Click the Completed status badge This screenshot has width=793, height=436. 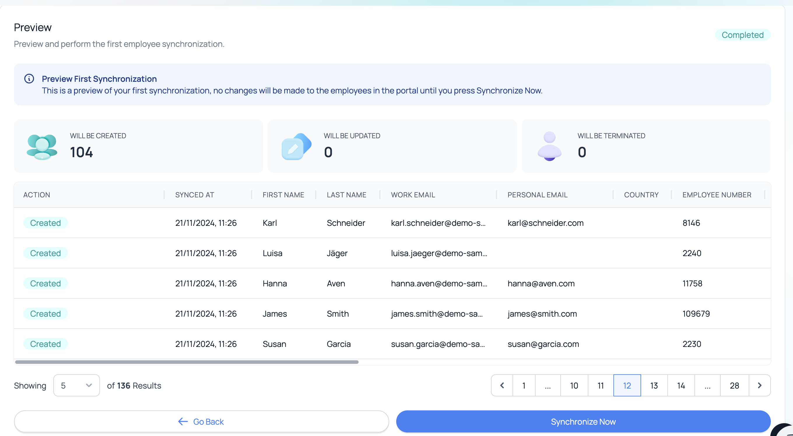click(x=742, y=35)
